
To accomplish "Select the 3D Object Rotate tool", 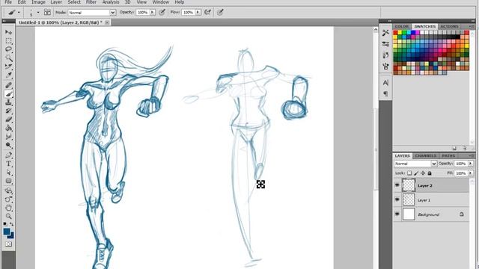I will [x=8, y=191].
